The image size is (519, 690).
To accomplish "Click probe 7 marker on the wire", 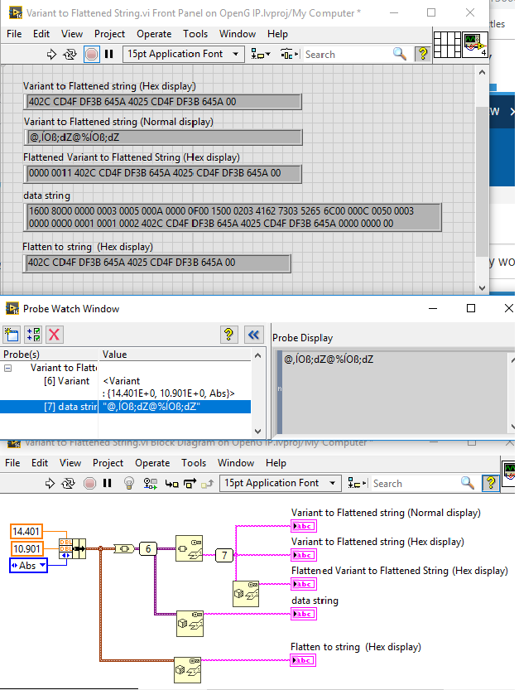I will (224, 555).
